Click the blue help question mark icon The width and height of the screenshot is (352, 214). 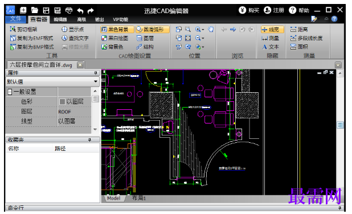(x=334, y=19)
